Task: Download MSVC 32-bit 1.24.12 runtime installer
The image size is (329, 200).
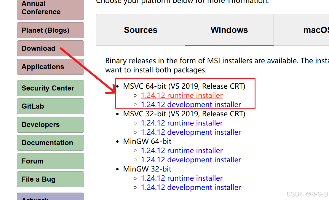Action: [182, 123]
